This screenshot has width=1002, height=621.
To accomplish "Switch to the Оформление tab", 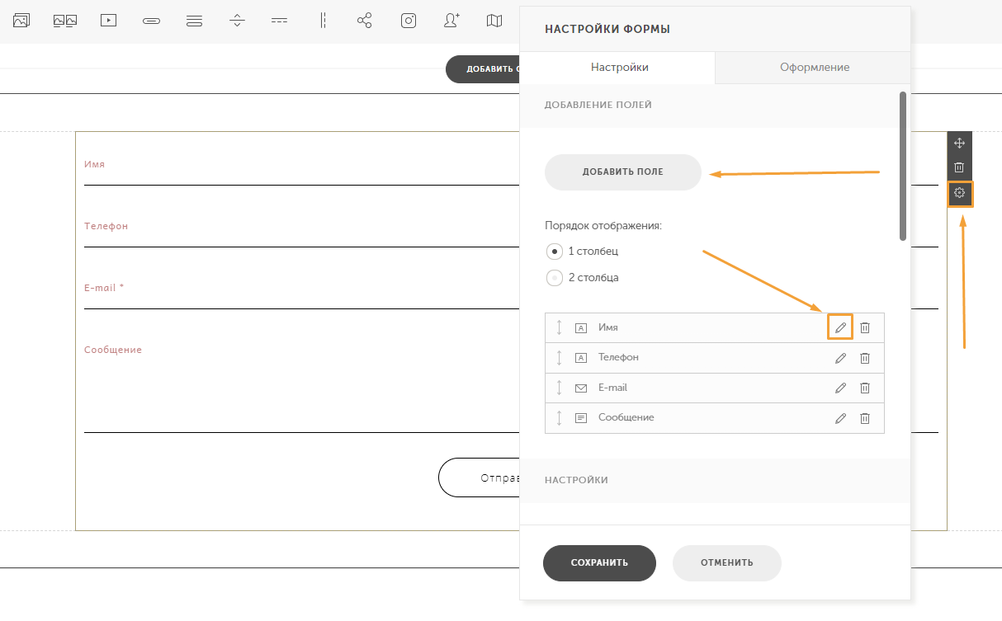I will click(815, 67).
